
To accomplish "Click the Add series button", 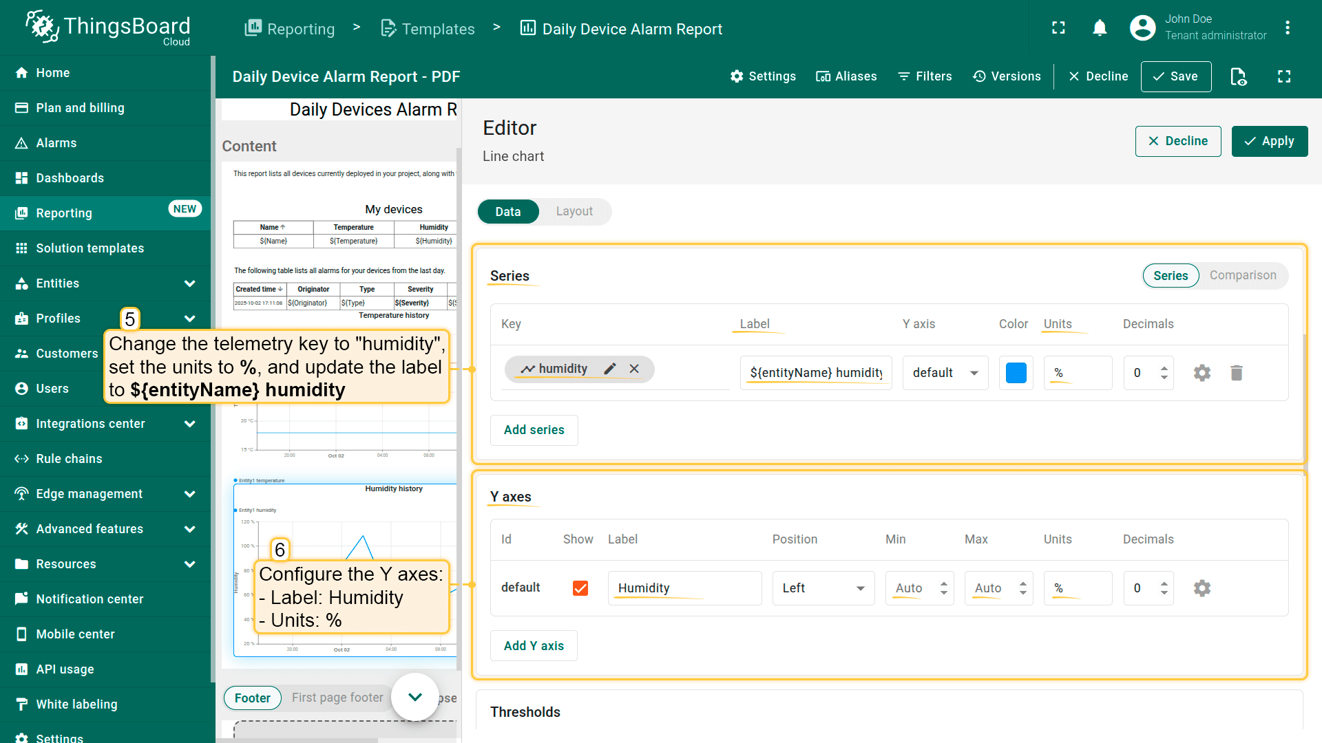I will click(x=534, y=430).
